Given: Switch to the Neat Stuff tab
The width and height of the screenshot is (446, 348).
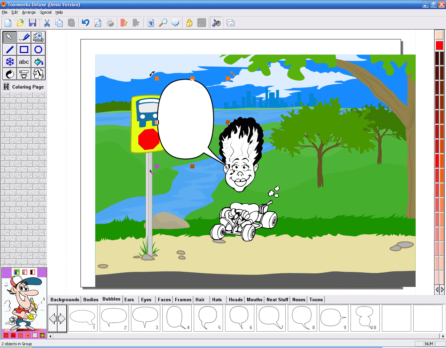Looking at the screenshot, I should (278, 300).
